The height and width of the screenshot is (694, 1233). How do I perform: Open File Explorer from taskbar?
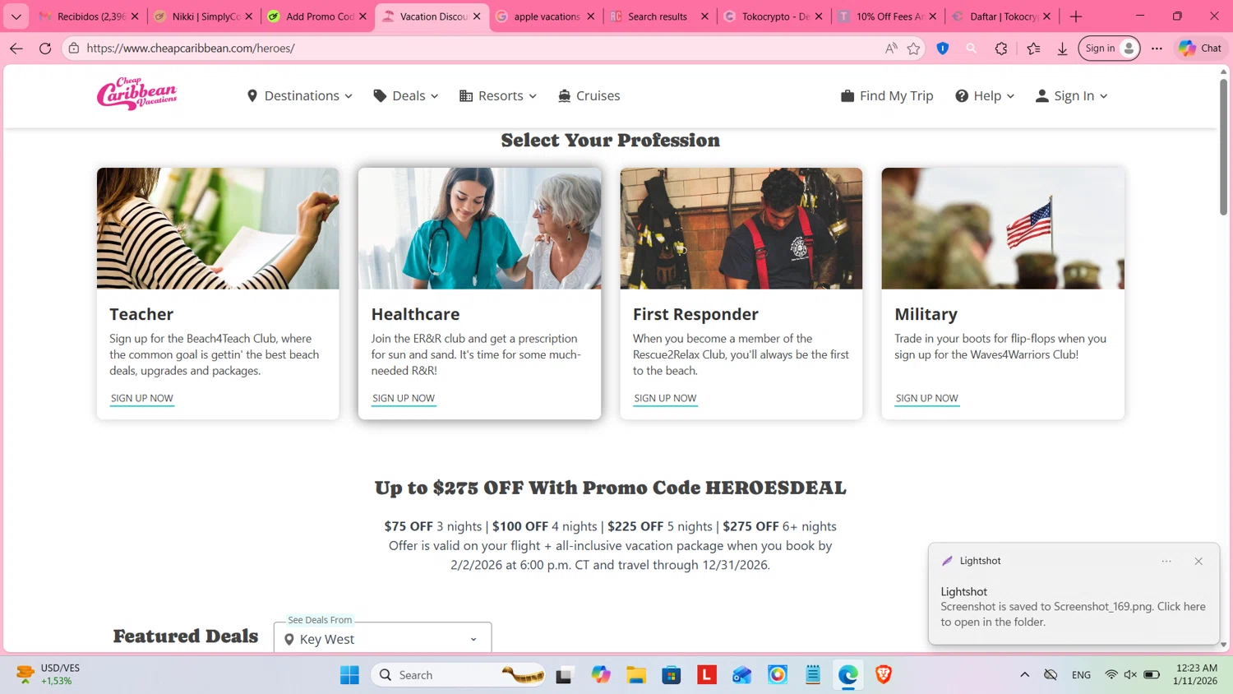pos(636,675)
